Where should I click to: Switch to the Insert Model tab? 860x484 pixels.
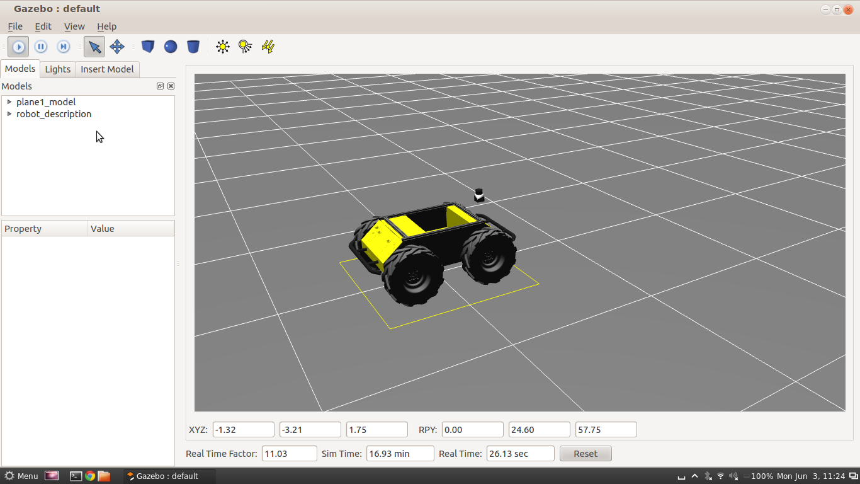coord(107,69)
